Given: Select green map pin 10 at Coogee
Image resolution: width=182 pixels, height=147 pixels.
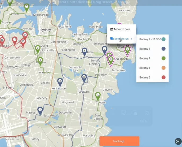Looking at the screenshot, I should pyautogui.click(x=98, y=96).
